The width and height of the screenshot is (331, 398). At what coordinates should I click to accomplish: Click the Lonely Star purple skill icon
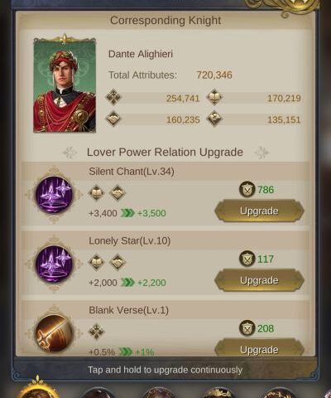[x=54, y=264]
